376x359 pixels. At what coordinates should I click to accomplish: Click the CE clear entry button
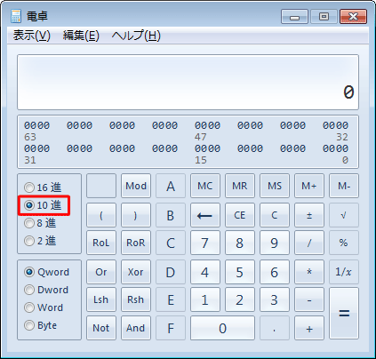click(240, 215)
